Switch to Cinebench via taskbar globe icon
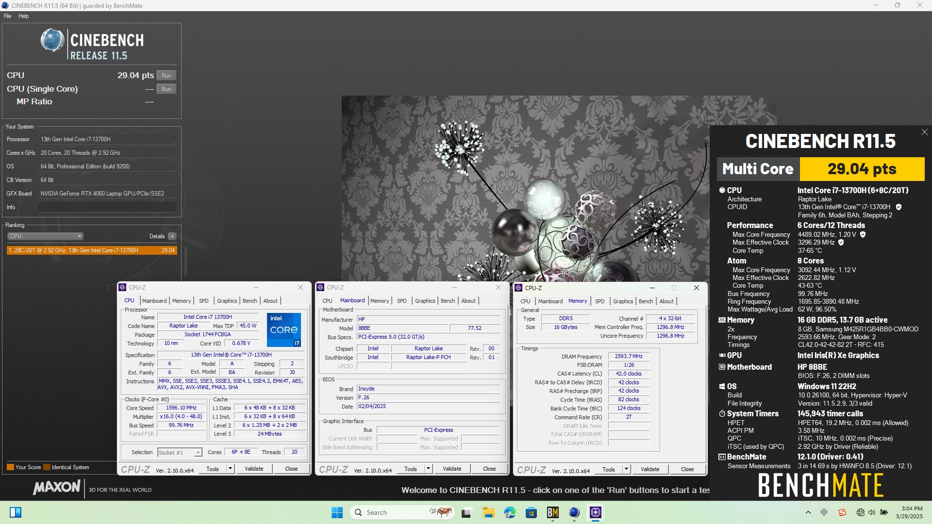Viewport: 932px width, 524px height. click(574, 512)
